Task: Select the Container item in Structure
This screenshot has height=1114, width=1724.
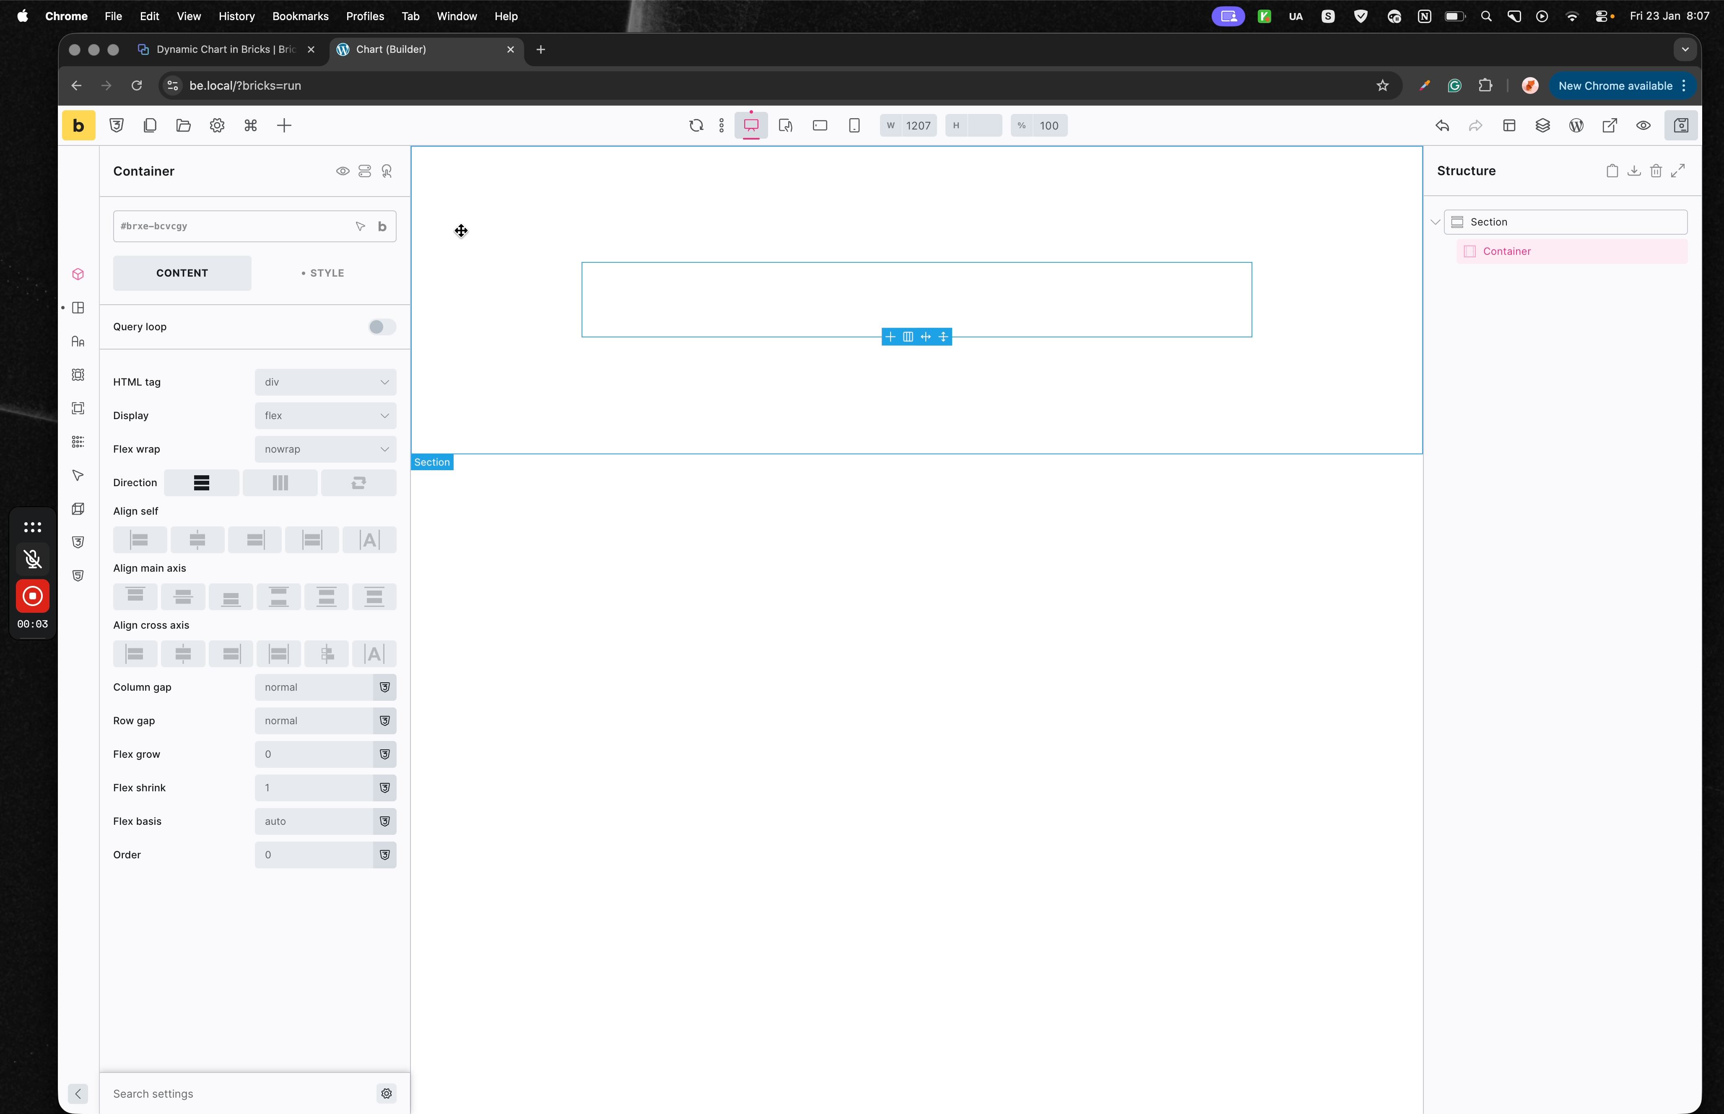Action: click(x=1572, y=252)
